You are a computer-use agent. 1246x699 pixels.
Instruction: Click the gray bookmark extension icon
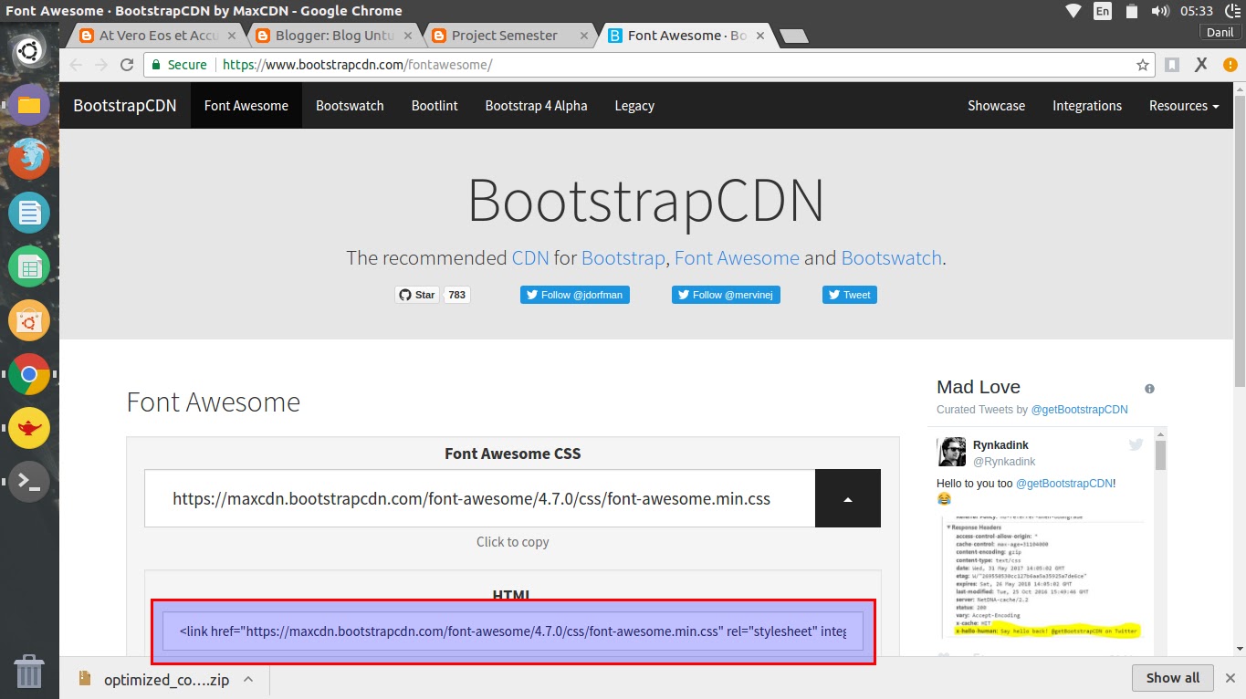1172,65
